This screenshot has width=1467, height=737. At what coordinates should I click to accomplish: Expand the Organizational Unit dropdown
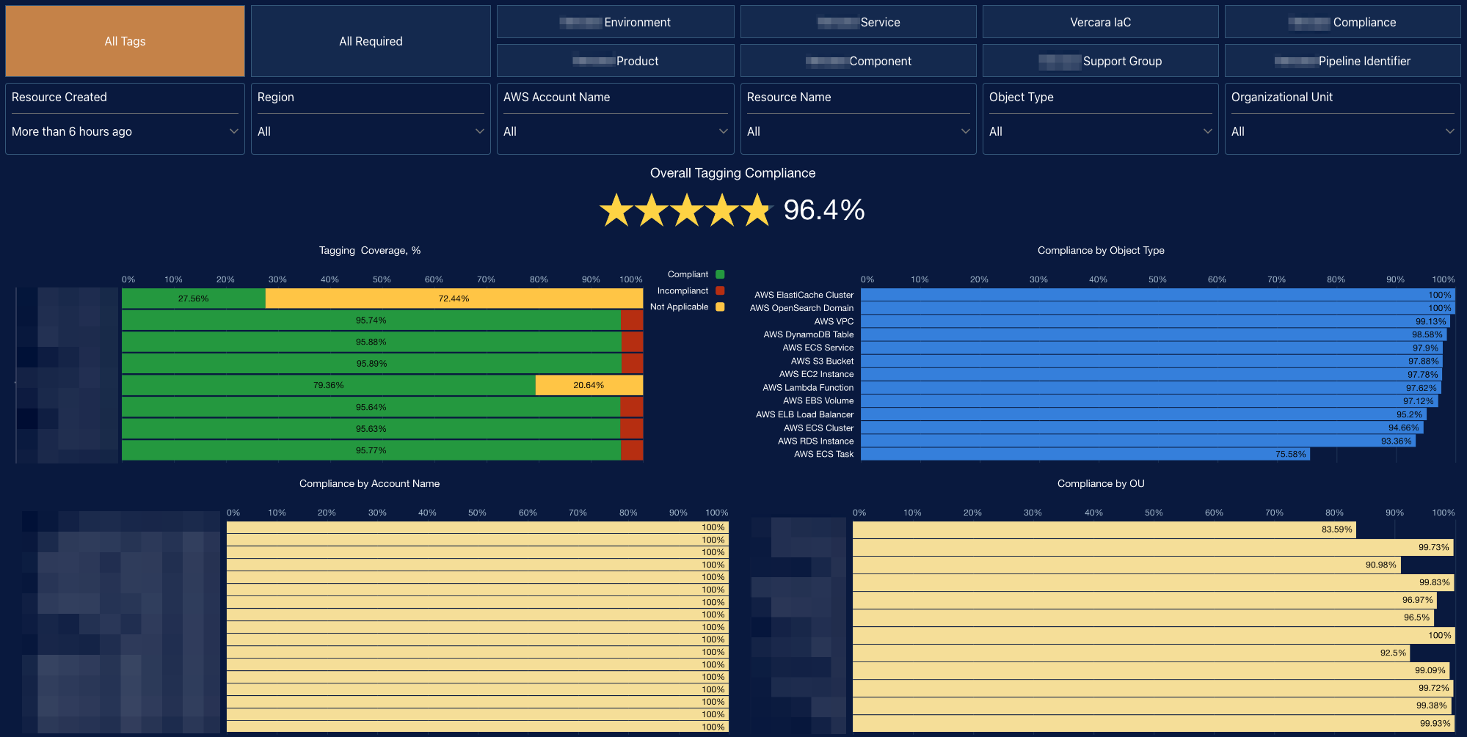(x=1342, y=131)
